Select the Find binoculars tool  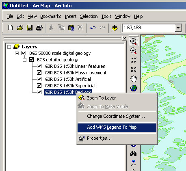point(134,154)
